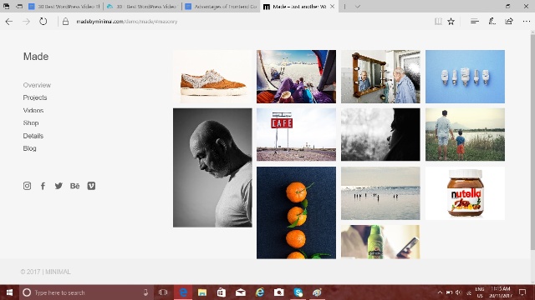
Task: Open Details menu link
Action: pyautogui.click(x=33, y=136)
